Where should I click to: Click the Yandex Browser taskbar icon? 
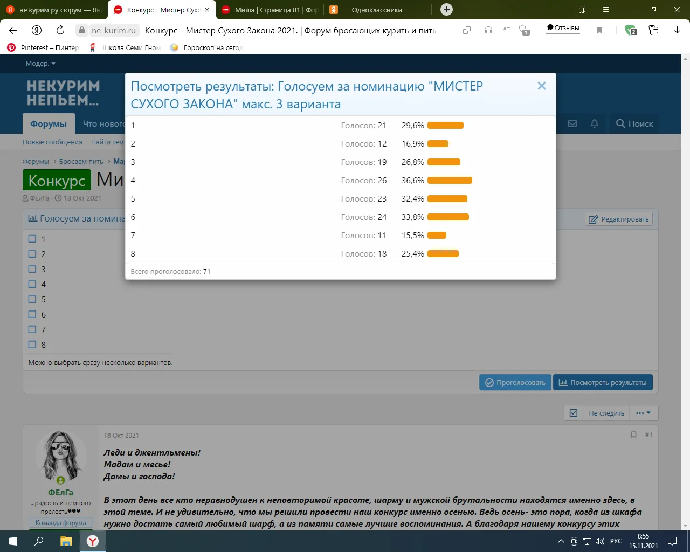[x=93, y=541]
